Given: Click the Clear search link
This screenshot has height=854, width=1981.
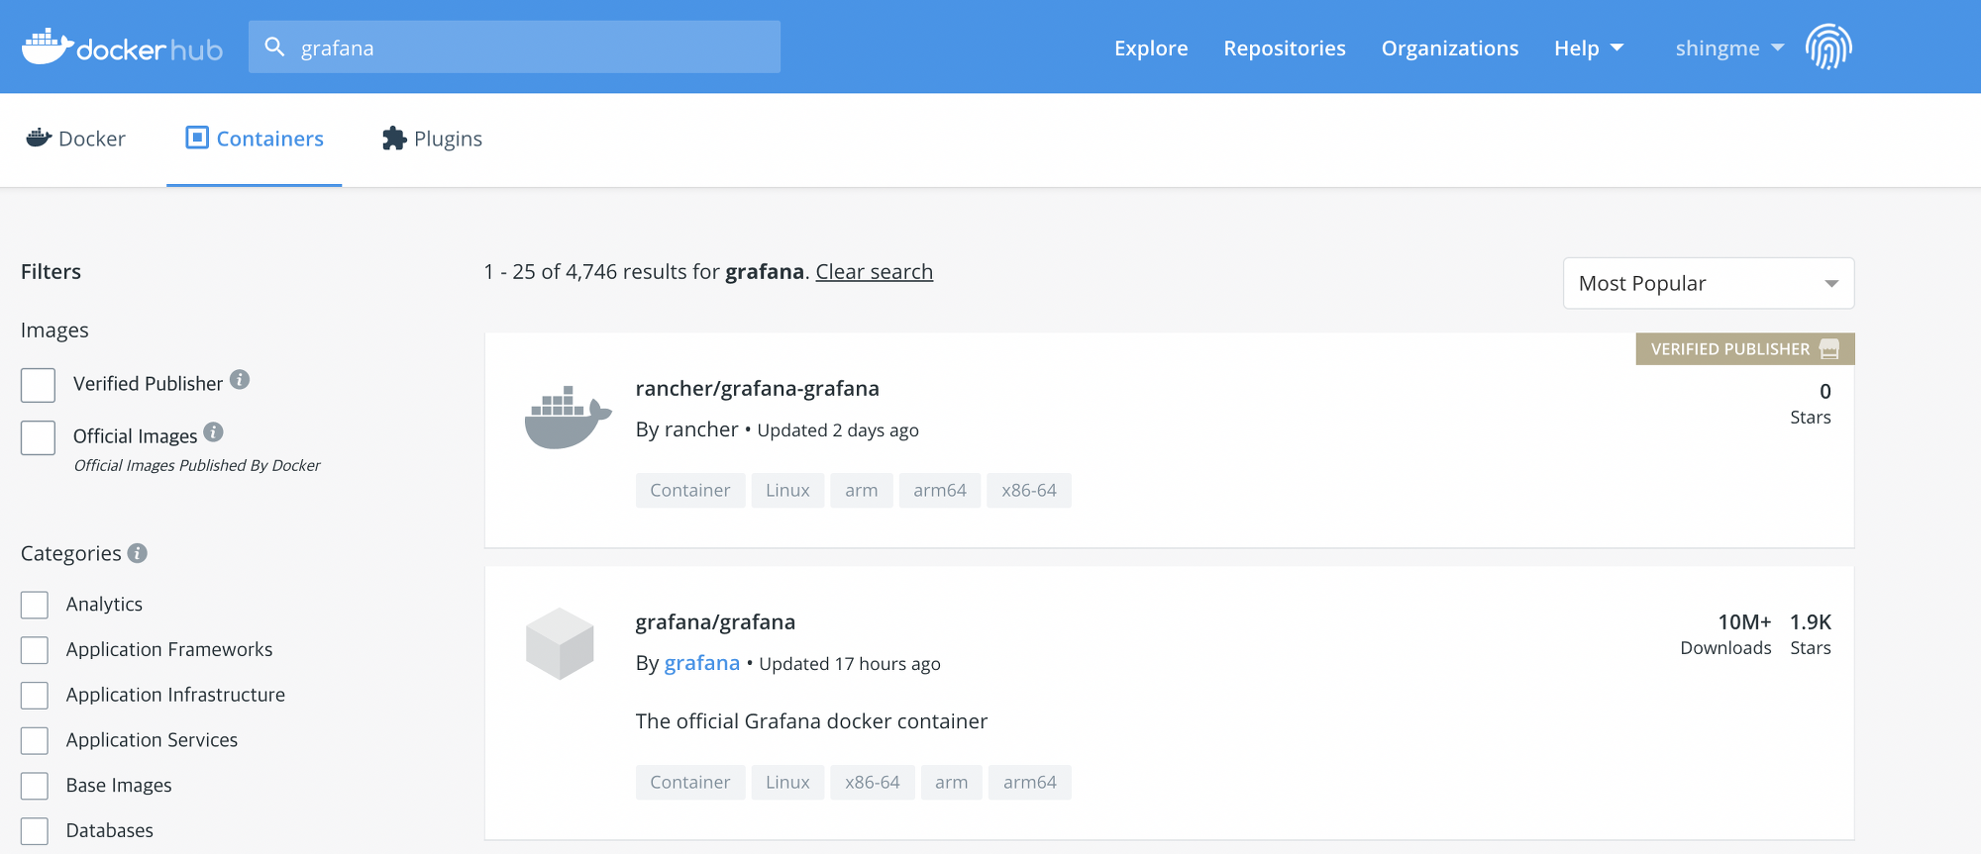Looking at the screenshot, I should tap(875, 271).
